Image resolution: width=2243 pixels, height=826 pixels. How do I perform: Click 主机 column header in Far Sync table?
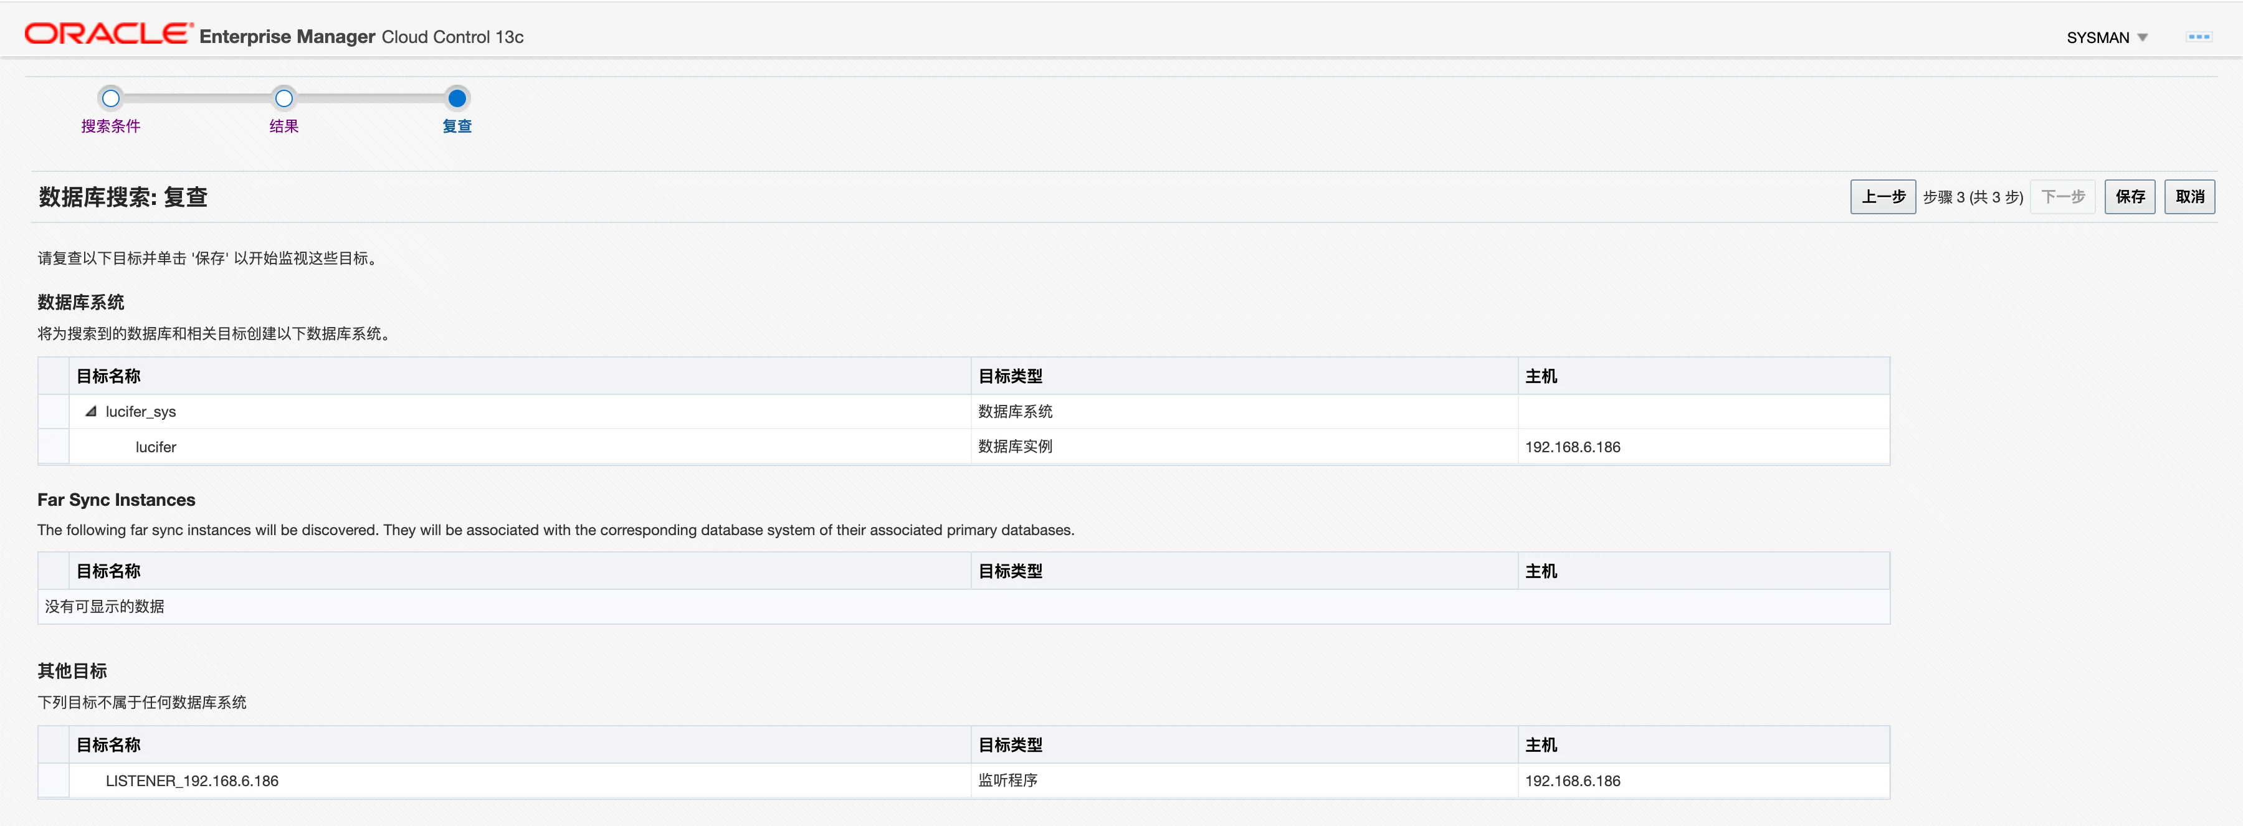[1540, 571]
